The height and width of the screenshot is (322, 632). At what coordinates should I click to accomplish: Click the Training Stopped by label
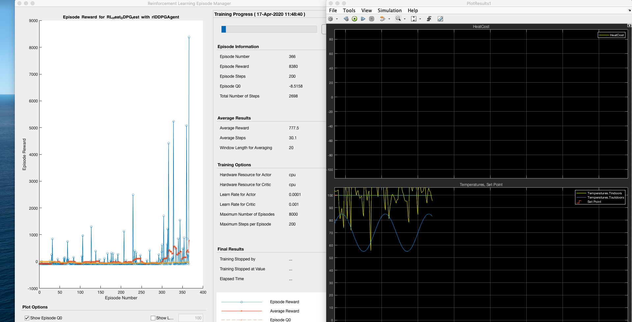(x=237, y=259)
